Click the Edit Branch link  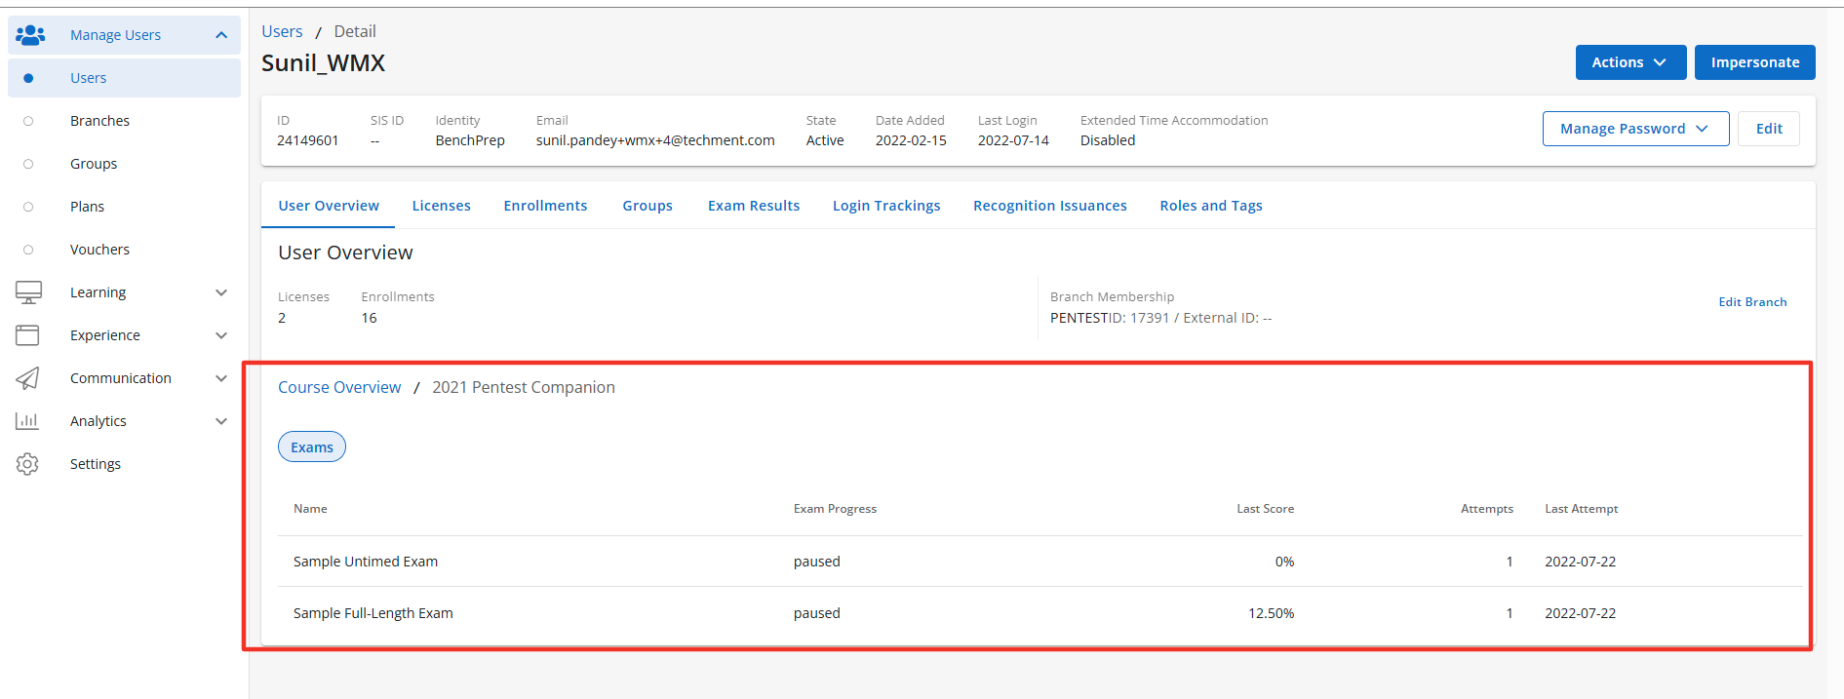(1752, 302)
